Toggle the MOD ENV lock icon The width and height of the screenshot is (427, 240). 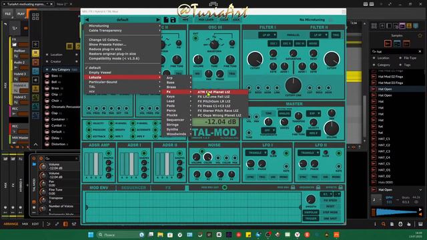[x=293, y=187]
